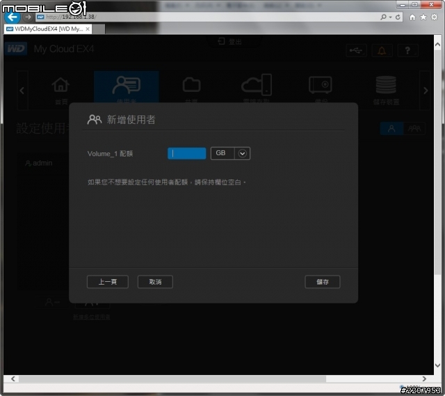Image resolution: width=445 pixels, height=396 pixels.
Task: Switch to groups view toggle
Action: tap(414, 129)
